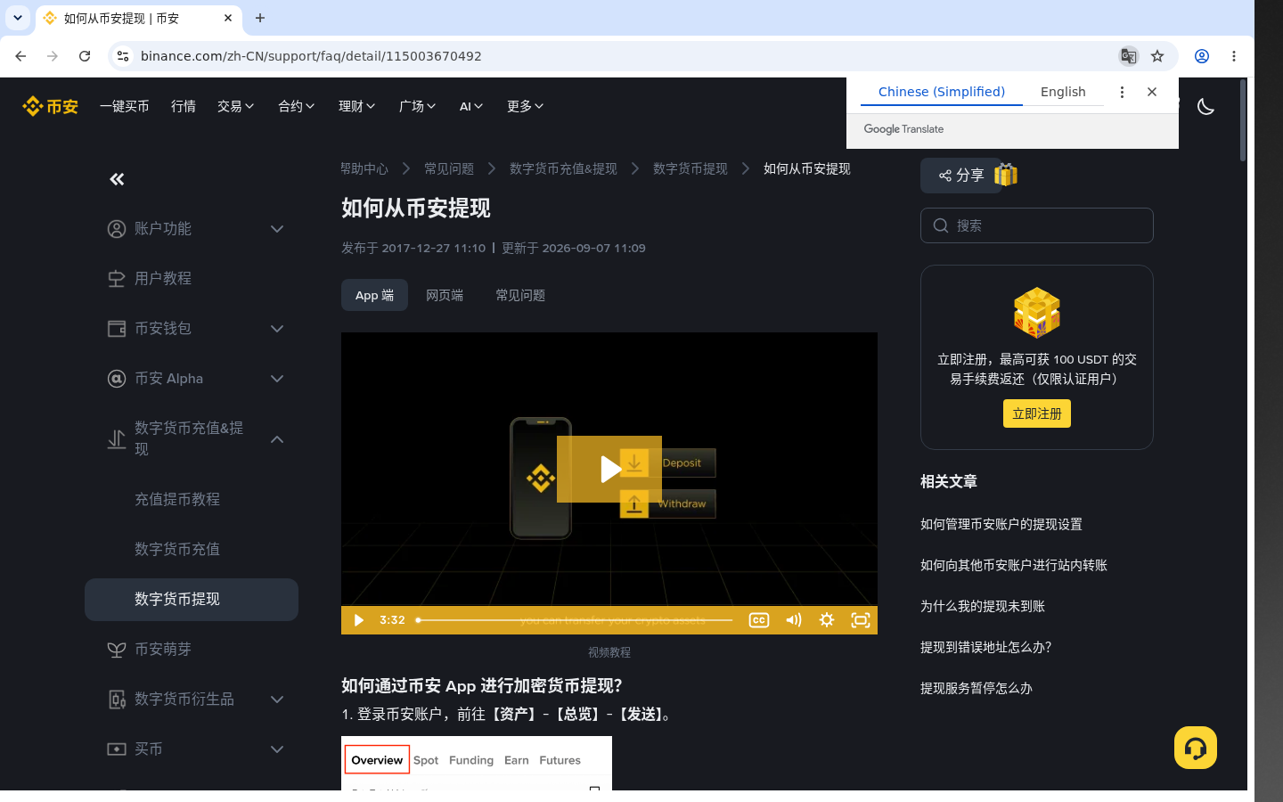Open the Chrome profile icon
Image resolution: width=1283 pixels, height=802 pixels.
pos(1202,56)
